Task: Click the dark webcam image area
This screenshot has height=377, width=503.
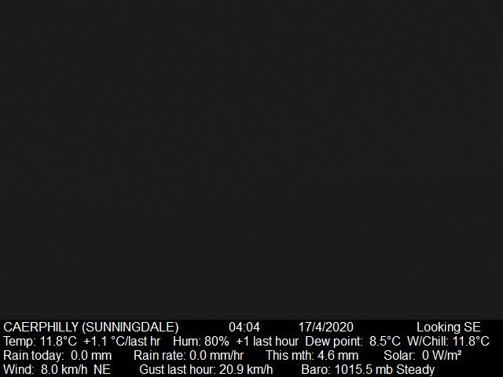Action: (x=251, y=159)
